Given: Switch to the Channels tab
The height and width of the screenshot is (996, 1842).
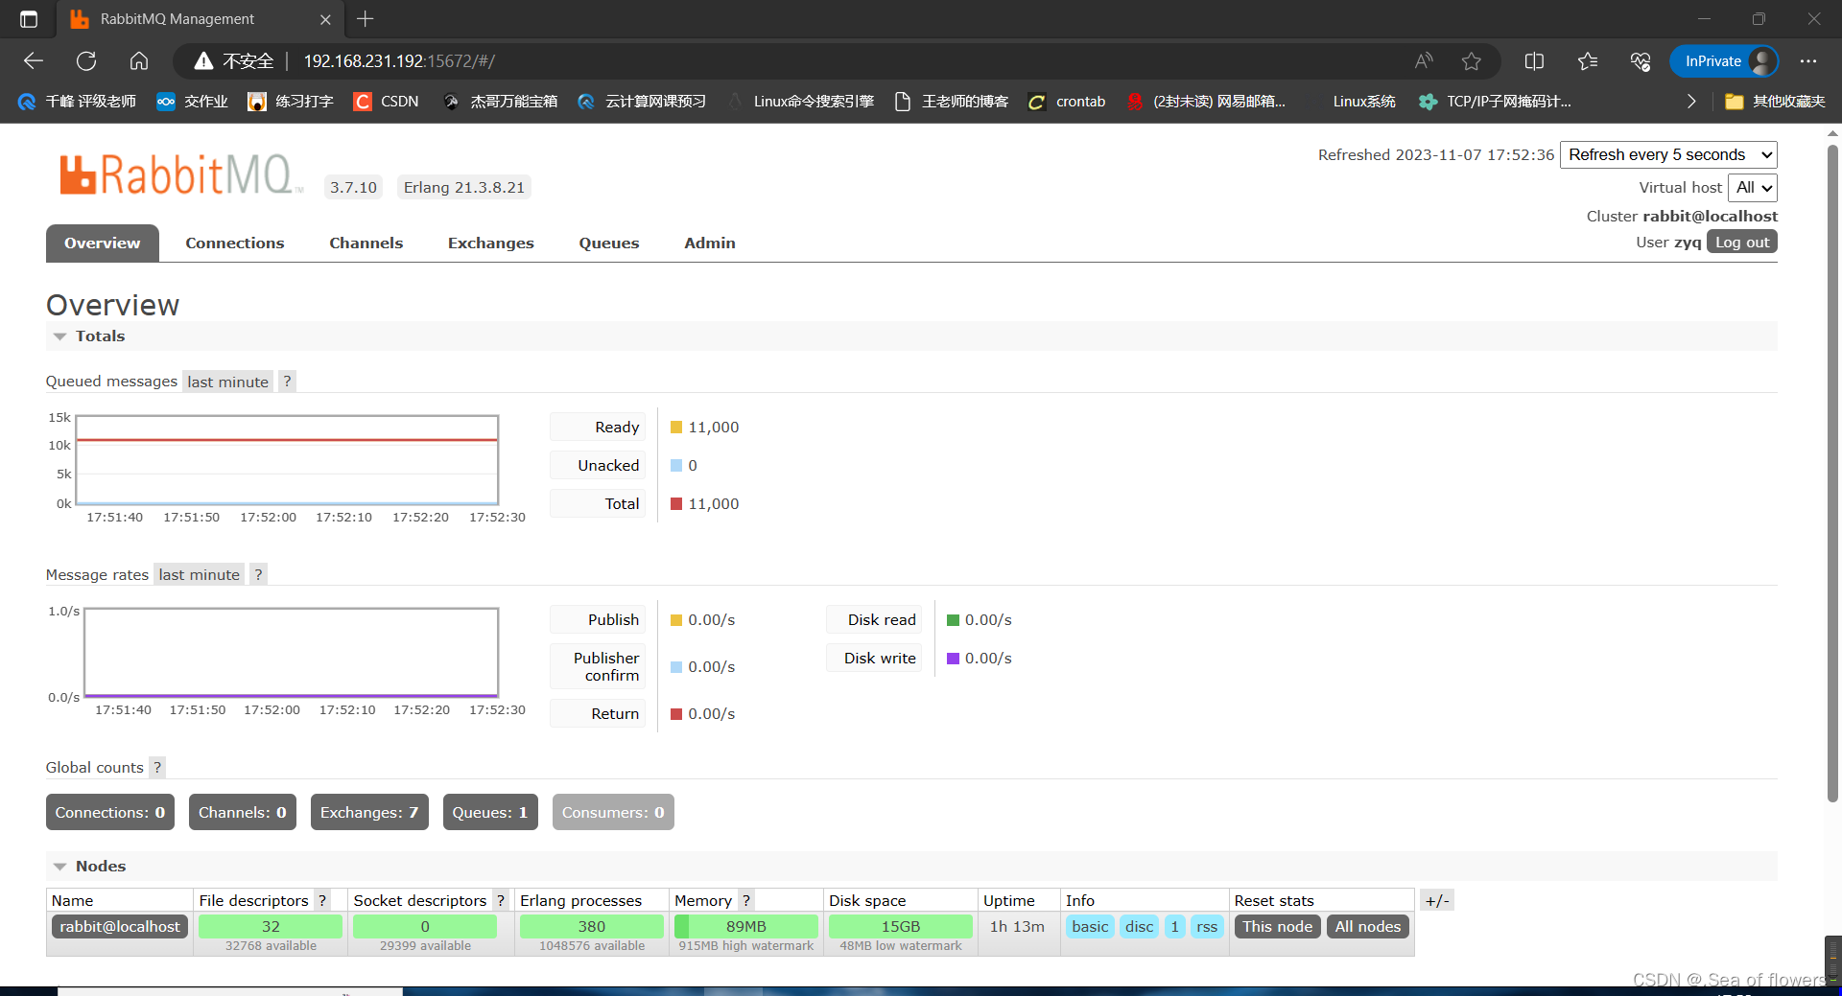Looking at the screenshot, I should tap(366, 243).
